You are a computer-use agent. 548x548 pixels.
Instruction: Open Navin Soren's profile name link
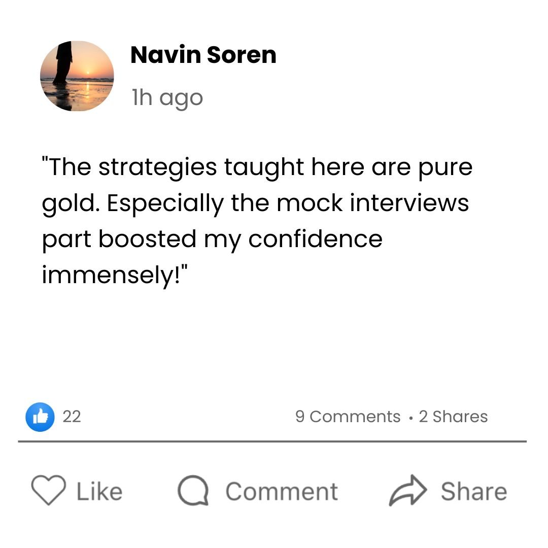pyautogui.click(x=203, y=55)
